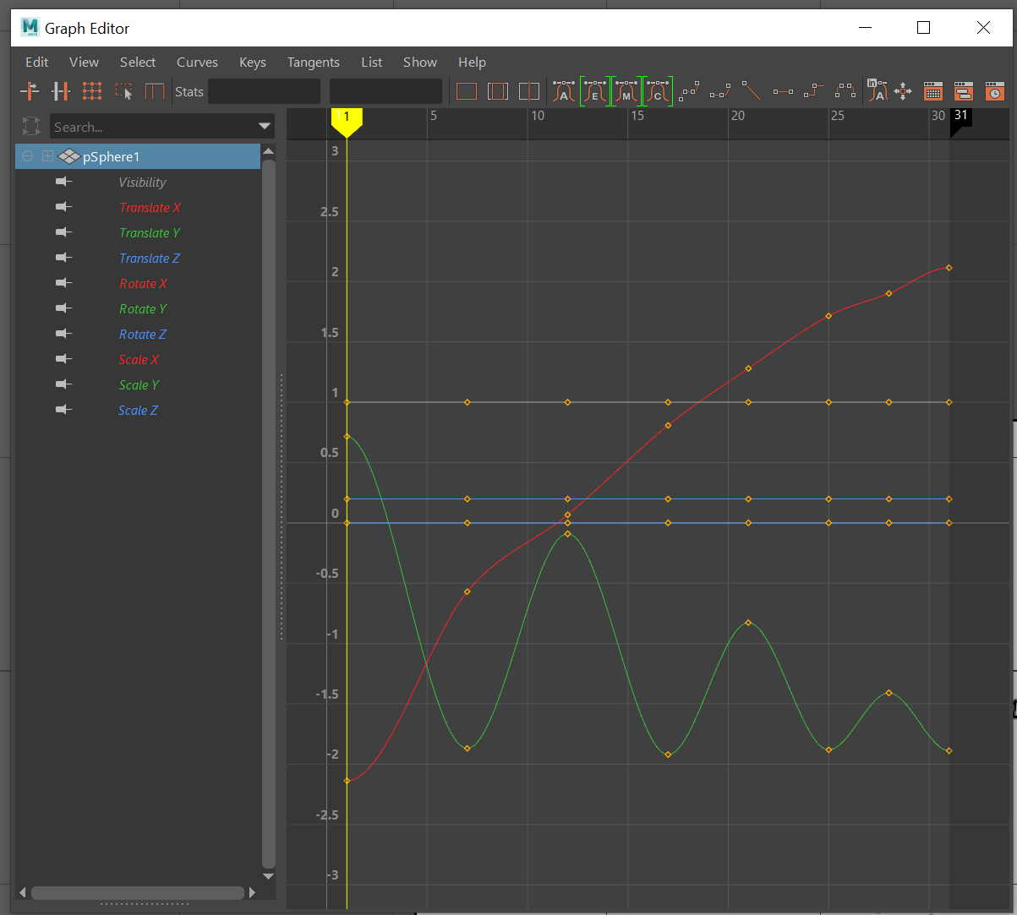Select the Translate Y channel
This screenshot has height=915, width=1017.
coord(150,233)
